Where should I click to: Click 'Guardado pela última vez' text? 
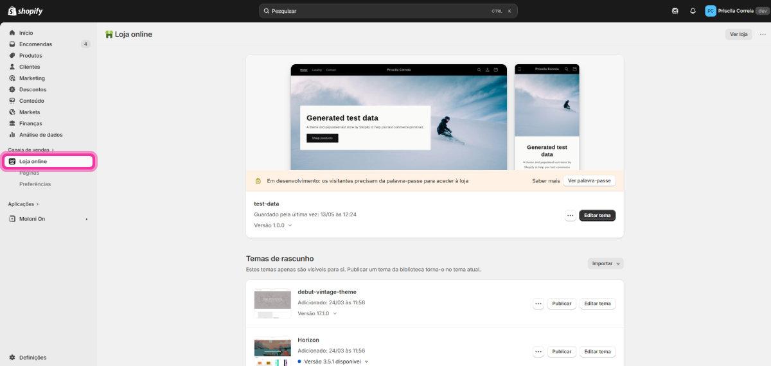305,214
